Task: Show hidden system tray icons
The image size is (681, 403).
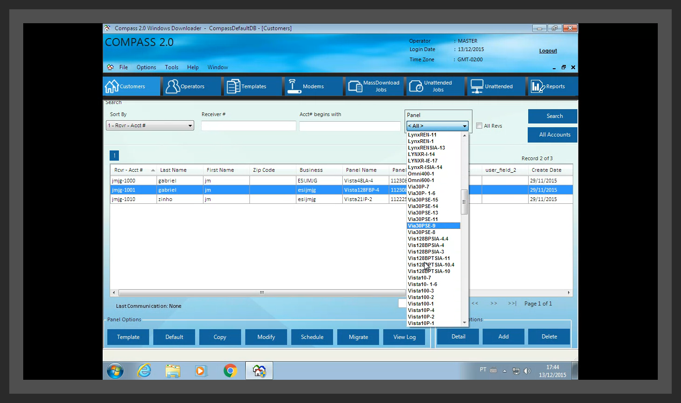Action: pyautogui.click(x=504, y=371)
